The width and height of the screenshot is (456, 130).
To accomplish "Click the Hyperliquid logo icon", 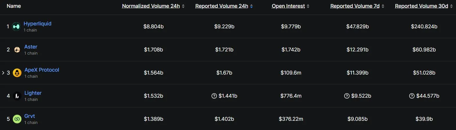I will (16, 27).
